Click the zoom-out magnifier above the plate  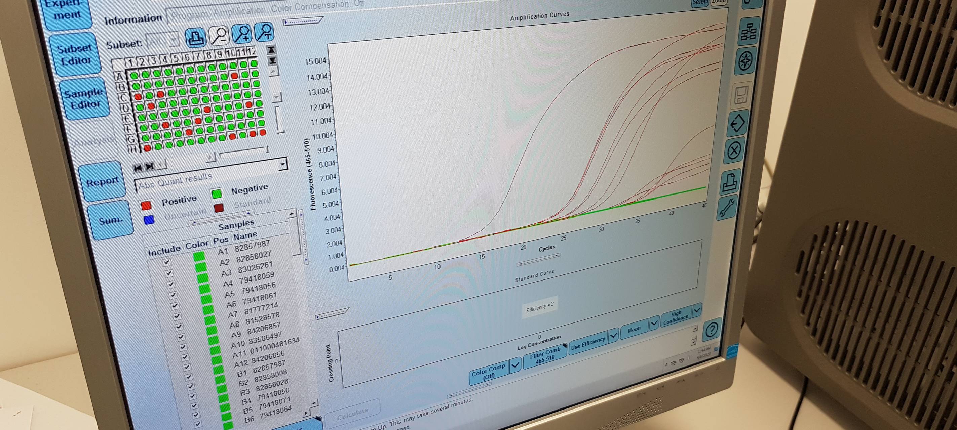pyautogui.click(x=219, y=35)
